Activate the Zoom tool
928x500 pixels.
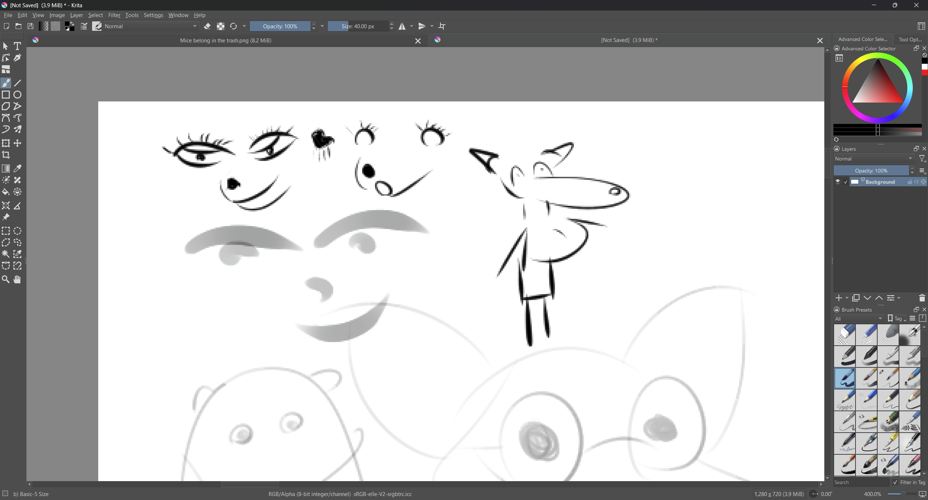(6, 279)
